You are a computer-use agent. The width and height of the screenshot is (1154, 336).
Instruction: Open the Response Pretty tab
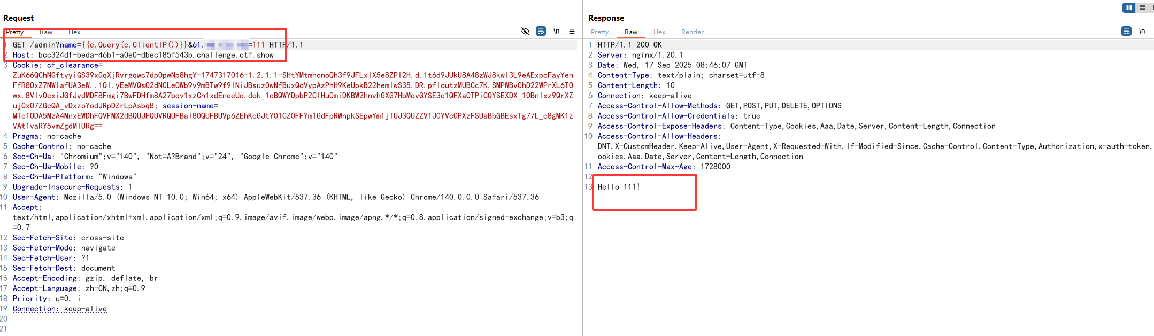(x=599, y=32)
